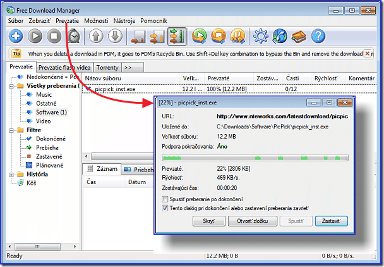
Task: Click the tree panel horizontal scrollbar thumb
Action: [37, 246]
